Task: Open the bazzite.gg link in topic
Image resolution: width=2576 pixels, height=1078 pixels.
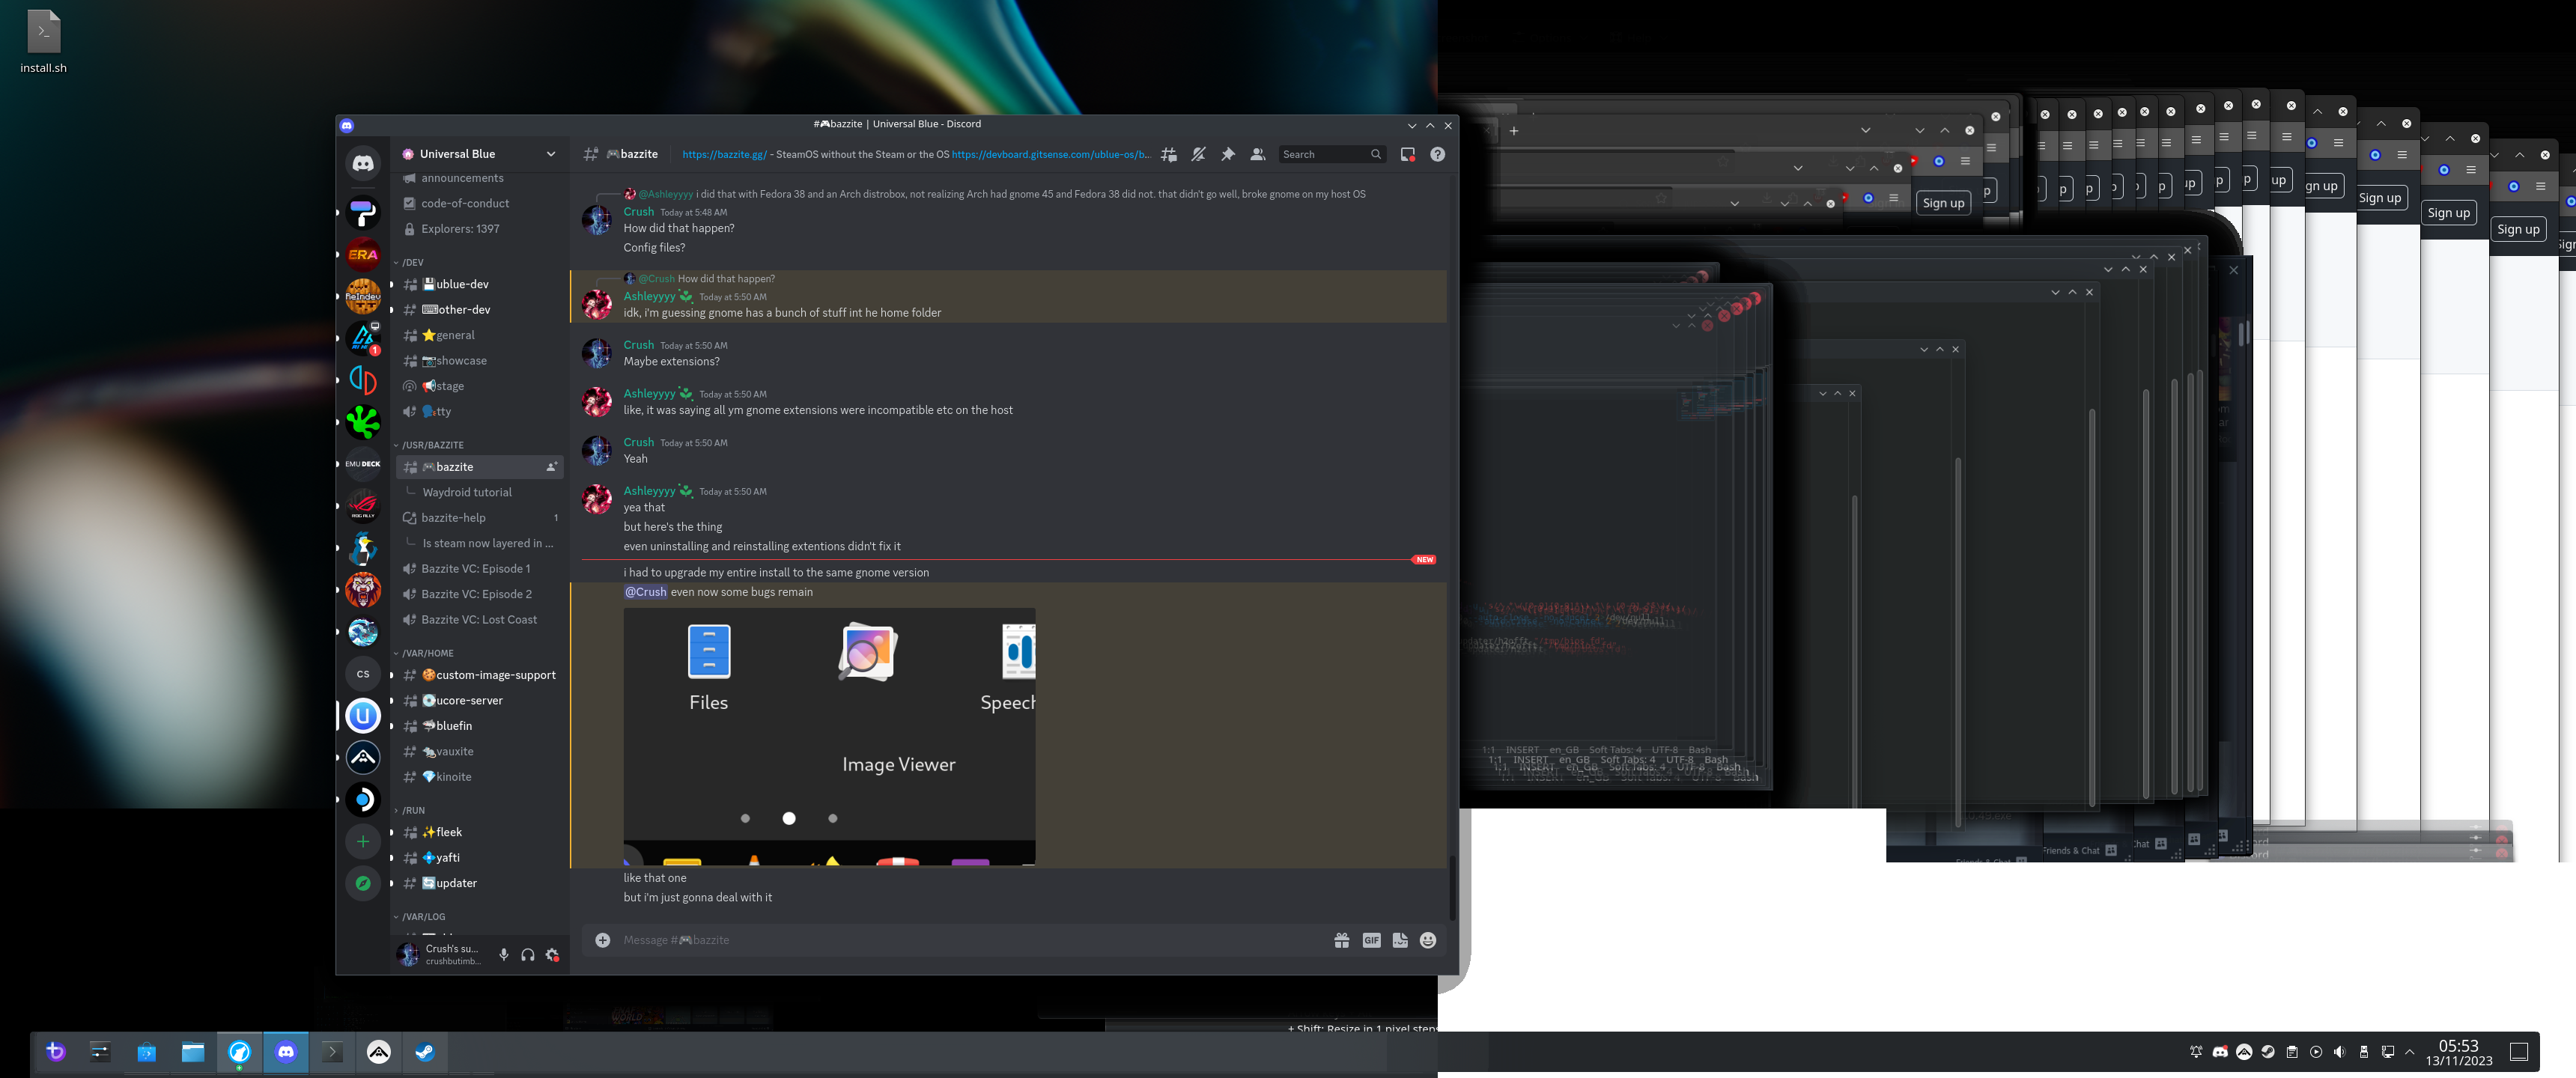Action: pos(724,154)
